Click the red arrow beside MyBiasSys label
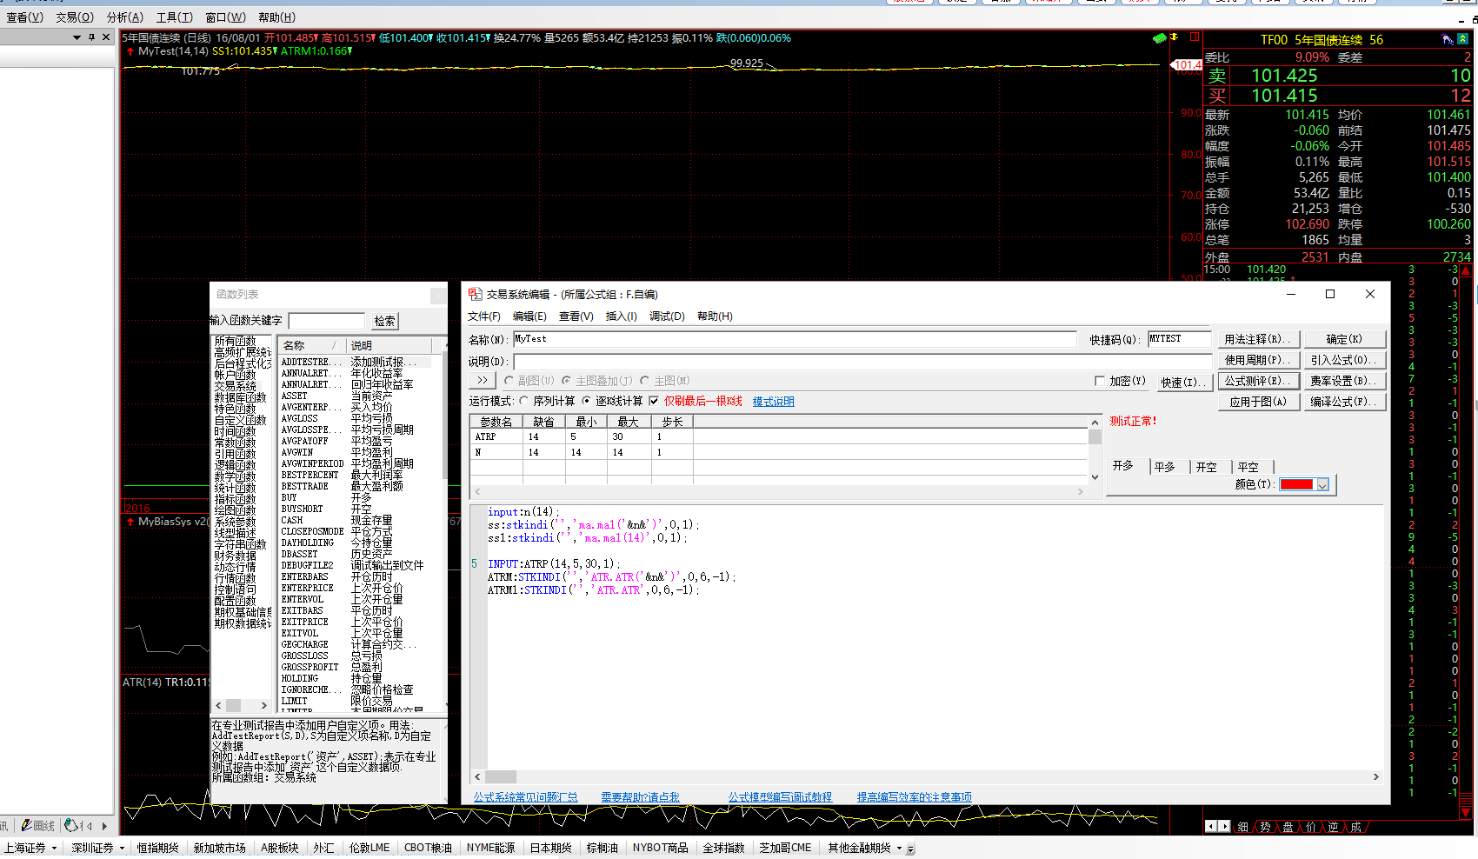Image resolution: width=1478 pixels, height=859 pixels. (x=130, y=522)
